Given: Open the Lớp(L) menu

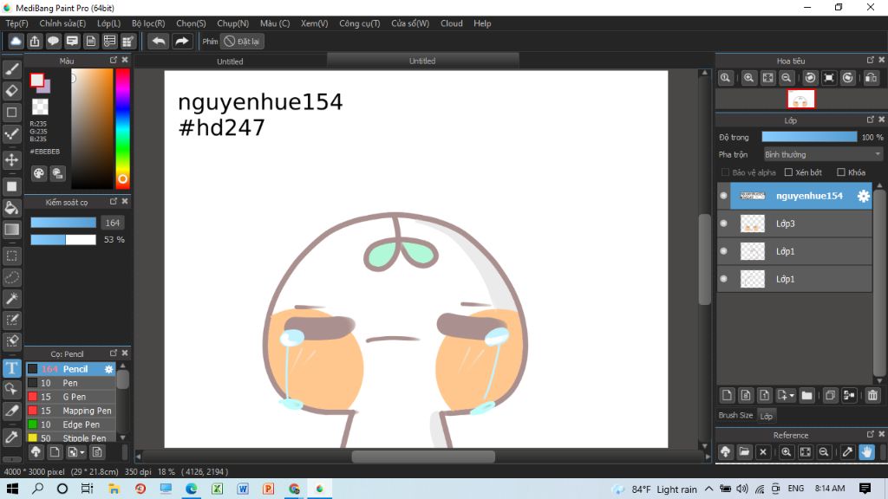Looking at the screenshot, I should tap(108, 23).
